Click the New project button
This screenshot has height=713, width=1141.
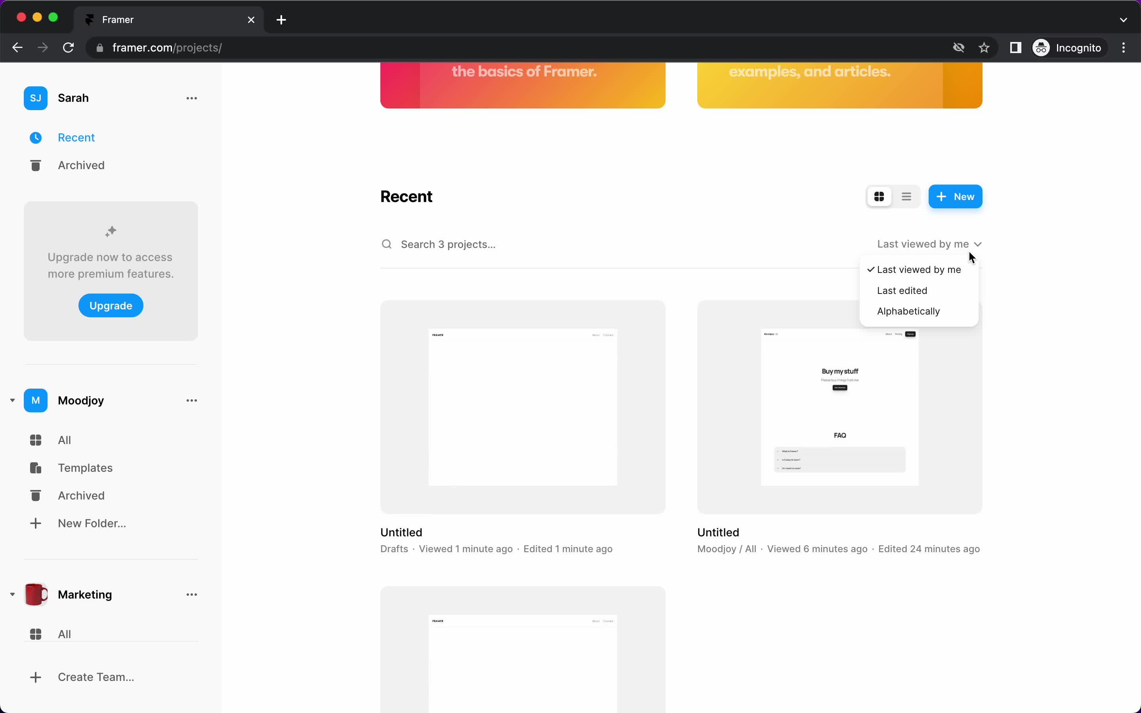click(954, 196)
